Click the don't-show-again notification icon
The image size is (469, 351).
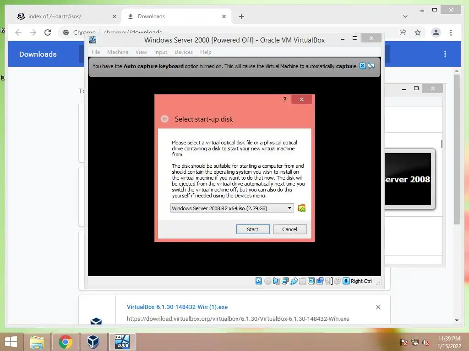(371, 66)
